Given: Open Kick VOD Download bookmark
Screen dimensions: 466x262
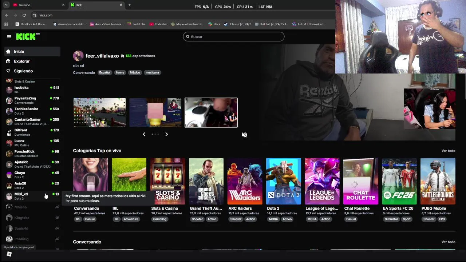Looking at the screenshot, I should (x=309, y=24).
